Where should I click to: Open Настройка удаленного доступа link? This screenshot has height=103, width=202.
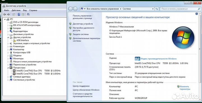(x=84, y=29)
